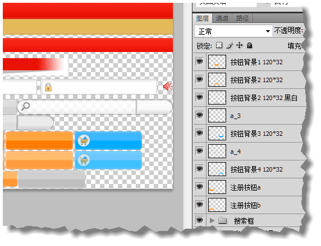Click the 按钮背景4 120*32 layer thumbnail
The width and height of the screenshot is (321, 246).
[217, 169]
